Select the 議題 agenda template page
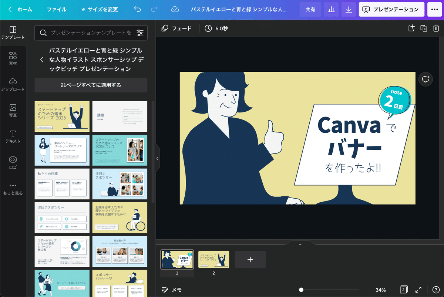The width and height of the screenshot is (444, 297). [120, 116]
